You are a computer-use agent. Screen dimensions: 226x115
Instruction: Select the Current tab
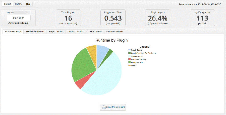pyautogui.click(x=7, y=4)
